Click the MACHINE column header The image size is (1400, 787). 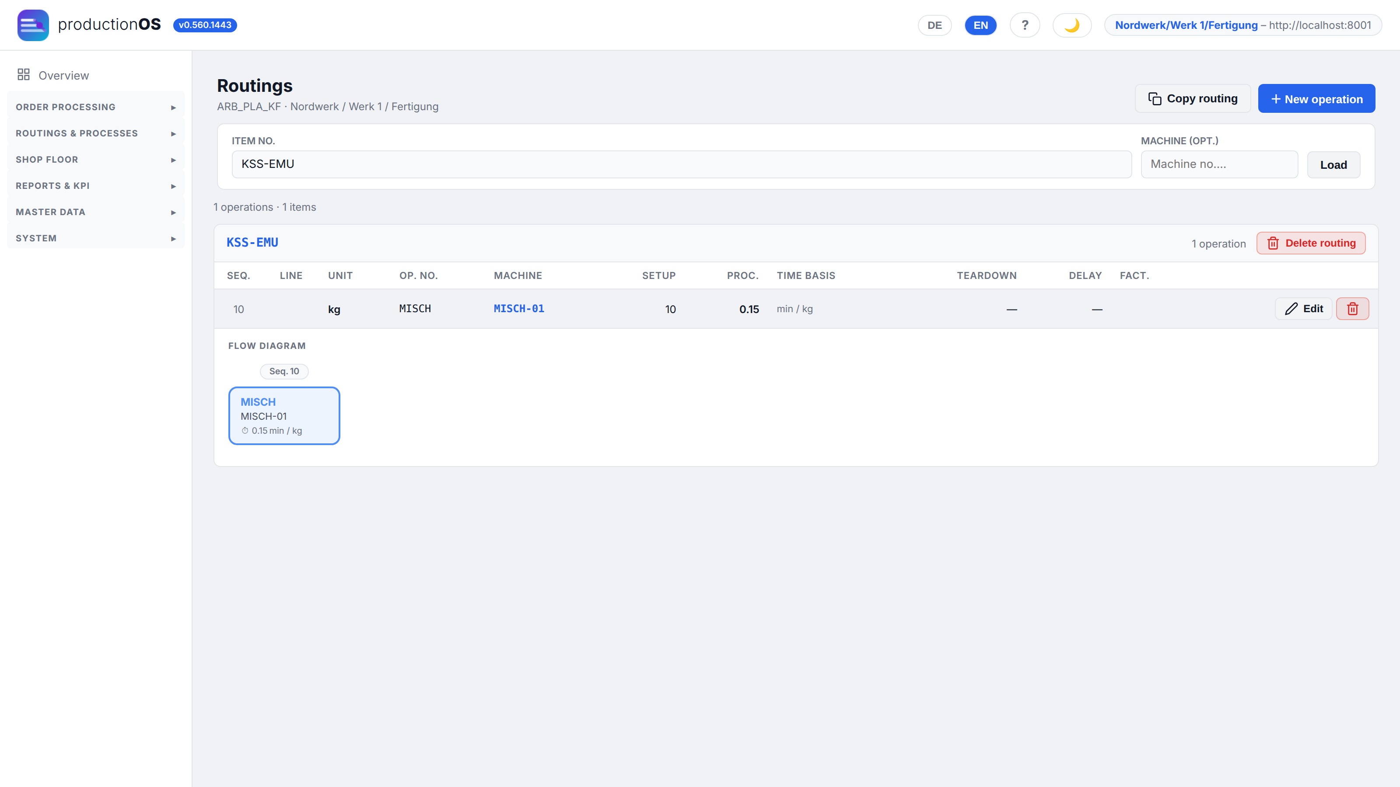[x=518, y=275]
